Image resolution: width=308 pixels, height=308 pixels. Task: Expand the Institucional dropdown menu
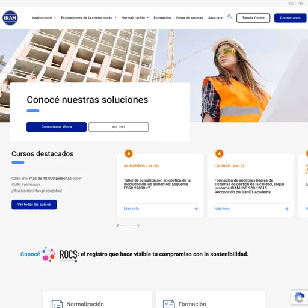(x=44, y=18)
